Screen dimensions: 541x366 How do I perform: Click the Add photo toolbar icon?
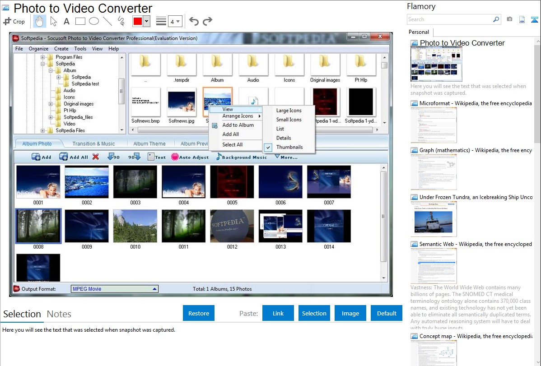[42, 157]
